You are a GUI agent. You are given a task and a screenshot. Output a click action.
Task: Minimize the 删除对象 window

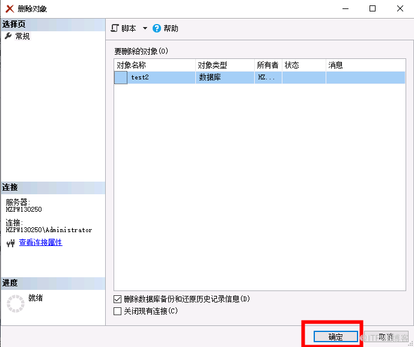(346, 9)
